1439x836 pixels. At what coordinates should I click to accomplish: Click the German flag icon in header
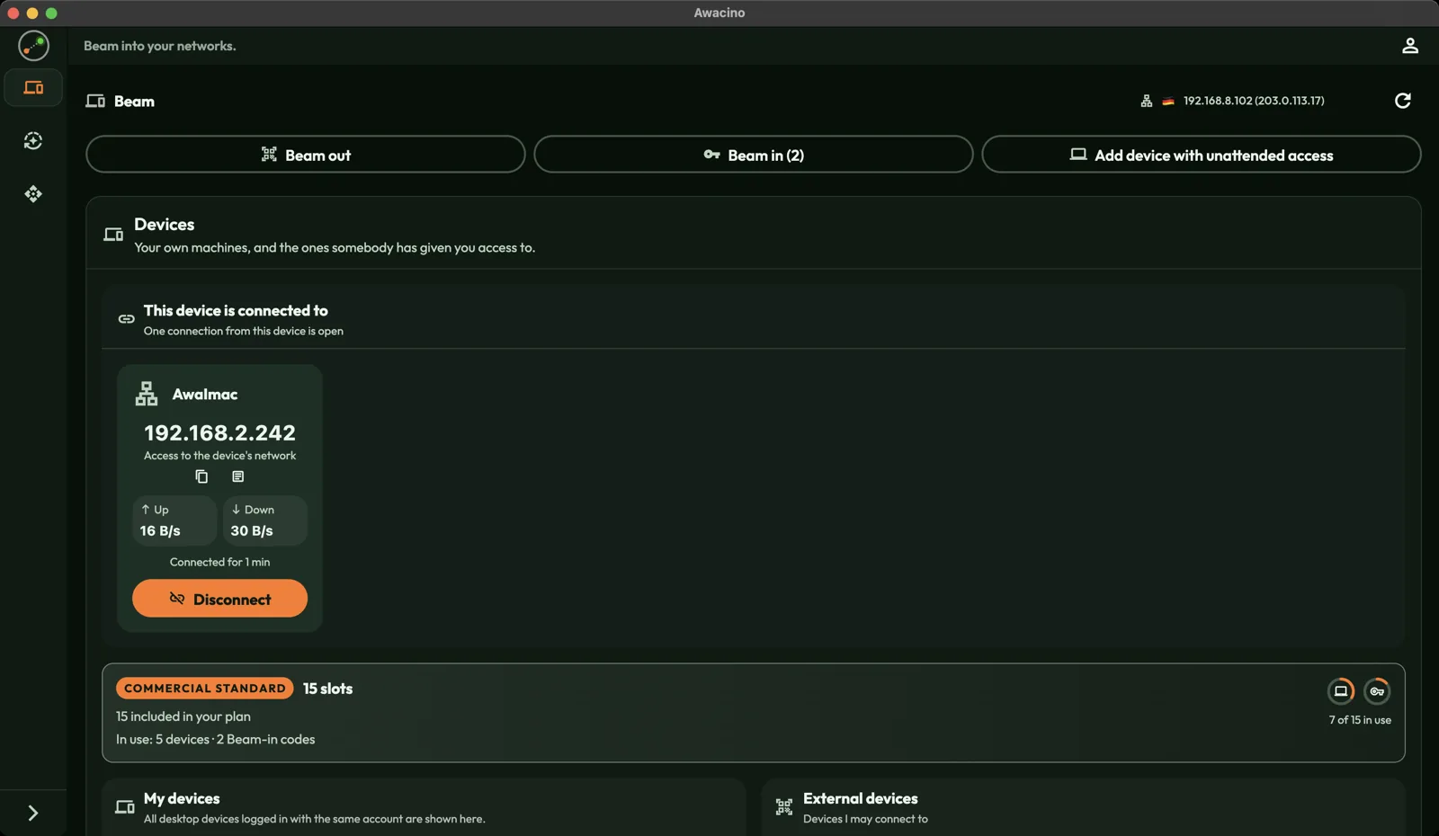click(1167, 102)
